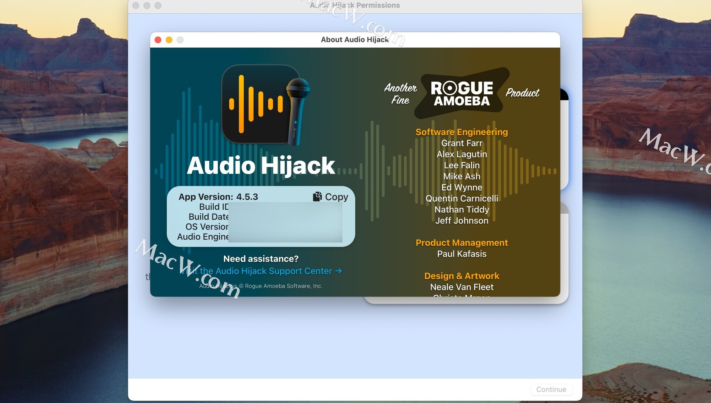The image size is (711, 403).
Task: Click Continue in the Permissions window
Action: click(x=551, y=389)
